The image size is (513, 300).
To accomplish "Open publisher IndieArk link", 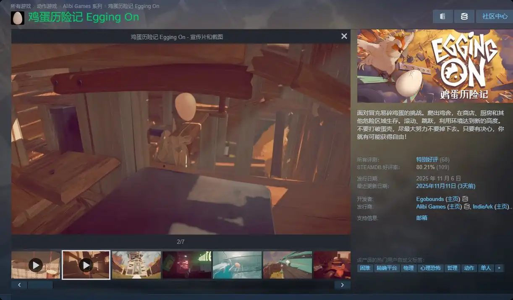I will [483, 206].
